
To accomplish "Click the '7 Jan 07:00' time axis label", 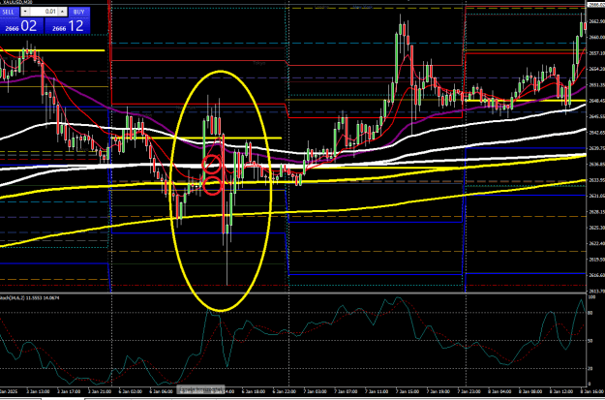I will click(x=346, y=391).
